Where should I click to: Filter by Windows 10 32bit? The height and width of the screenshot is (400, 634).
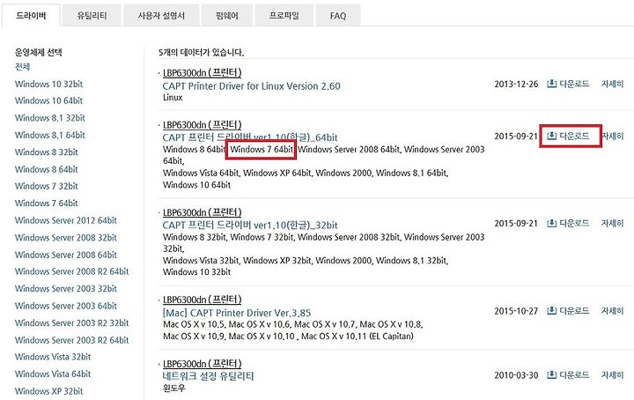pos(48,84)
